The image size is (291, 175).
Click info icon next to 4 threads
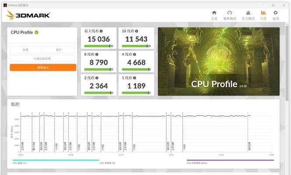pos(135,54)
